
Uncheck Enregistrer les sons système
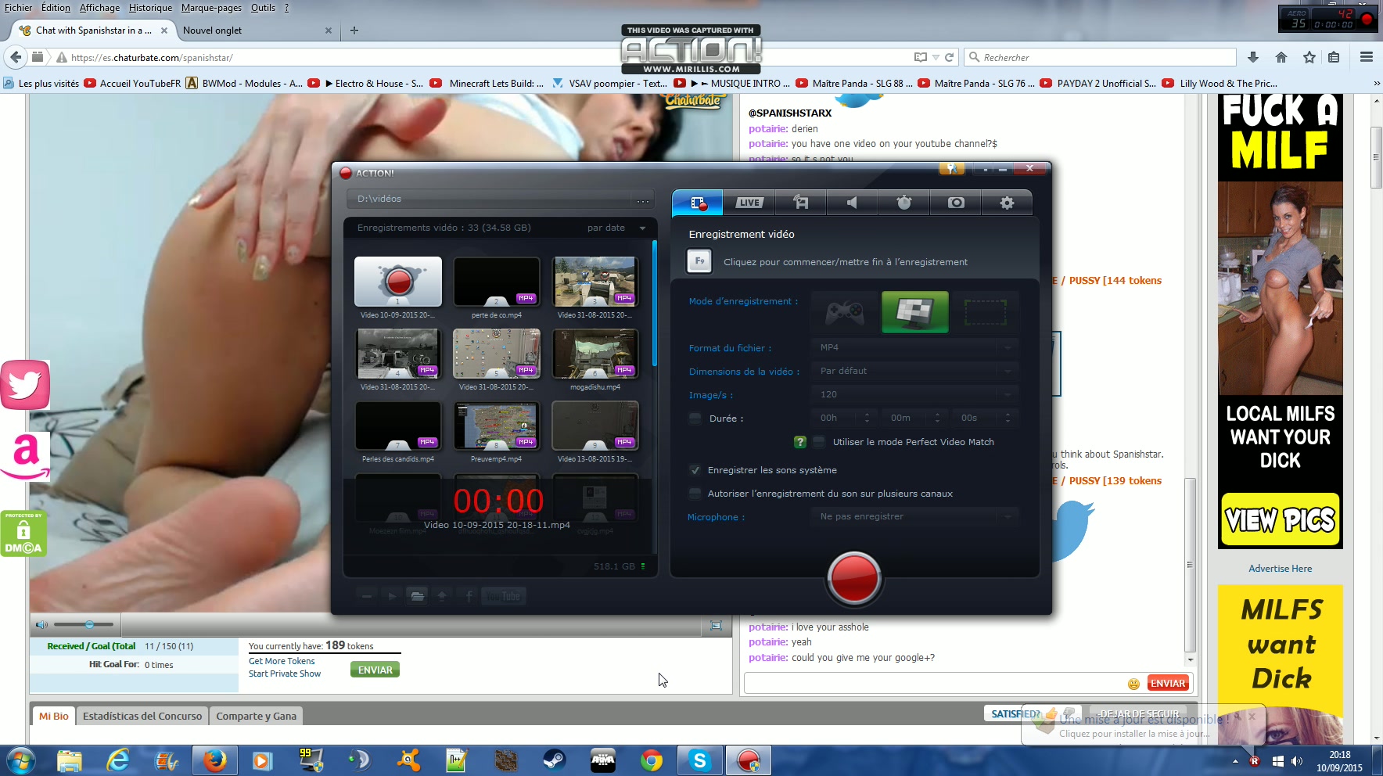click(695, 470)
